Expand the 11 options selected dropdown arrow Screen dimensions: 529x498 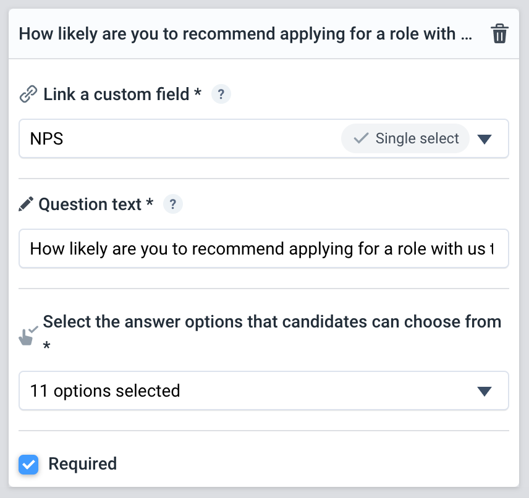(484, 391)
